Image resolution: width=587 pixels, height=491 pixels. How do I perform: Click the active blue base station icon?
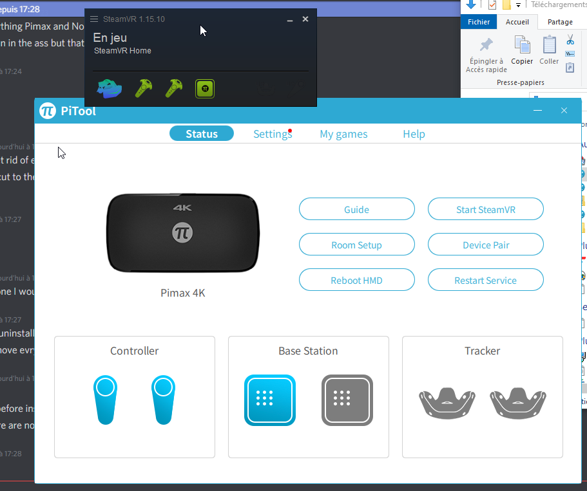pos(270,400)
